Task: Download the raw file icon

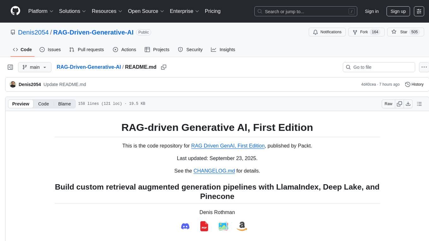Action: pyautogui.click(x=408, y=104)
